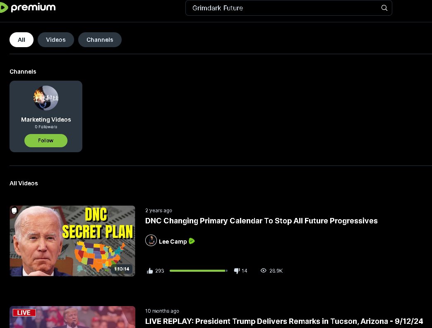
Task: Open DNC Changing Primary Calendar video title
Action: pyautogui.click(x=261, y=221)
